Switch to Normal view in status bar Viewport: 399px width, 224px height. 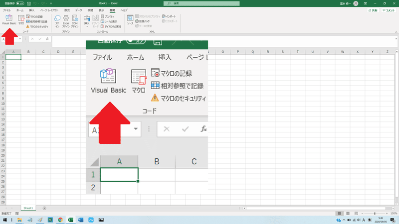click(x=339, y=214)
